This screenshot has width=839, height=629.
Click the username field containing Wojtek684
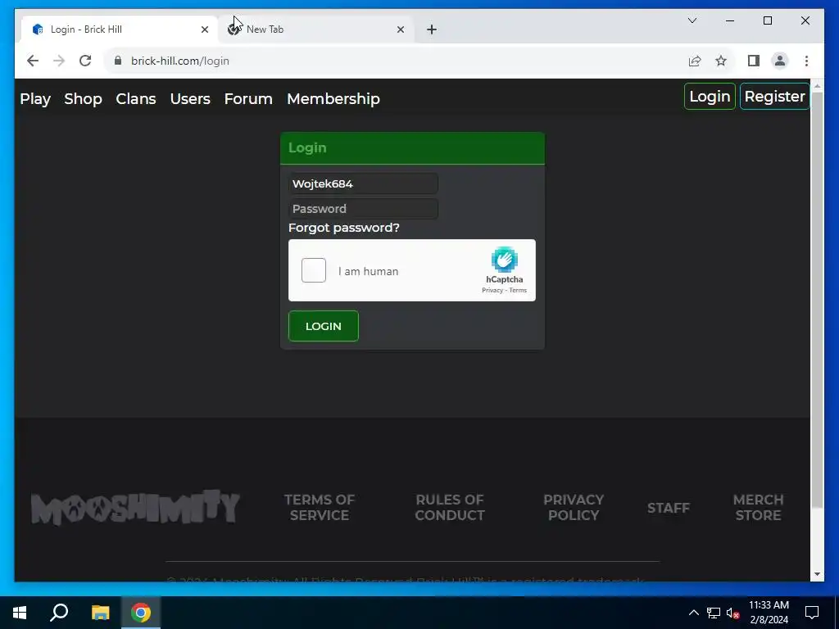click(x=363, y=184)
